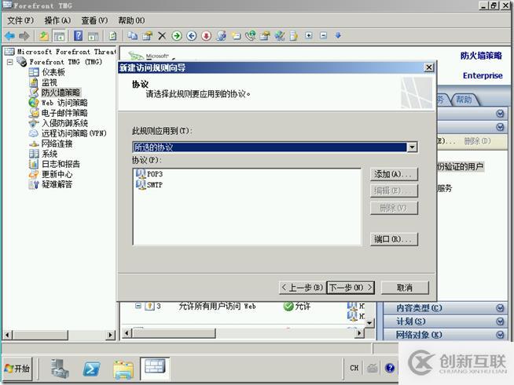Click rules list scroll down arrow

(x=369, y=323)
